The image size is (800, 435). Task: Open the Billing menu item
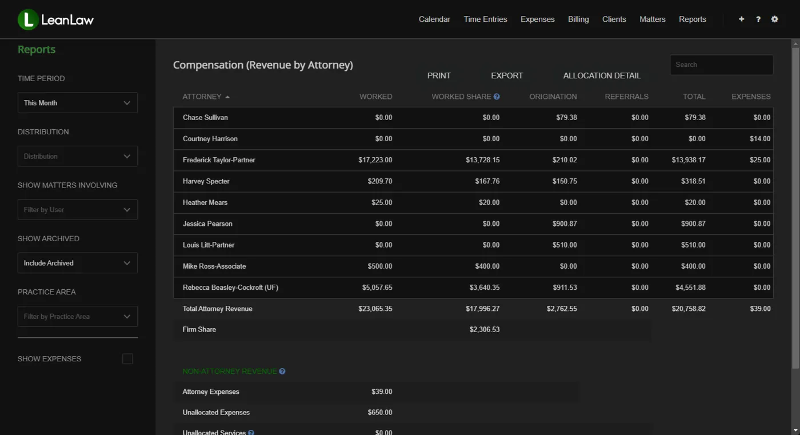[x=578, y=19]
